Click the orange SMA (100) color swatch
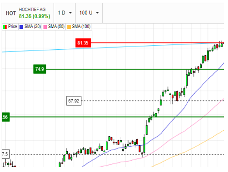The width and height of the screenshot is (228, 172). 69,27
